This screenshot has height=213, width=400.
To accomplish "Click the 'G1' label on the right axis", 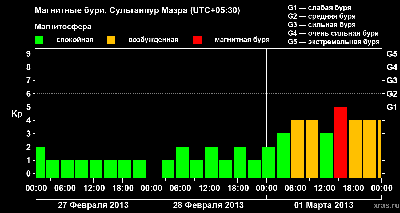I will 392,107.
